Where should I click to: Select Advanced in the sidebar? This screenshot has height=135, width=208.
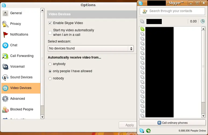21,99
